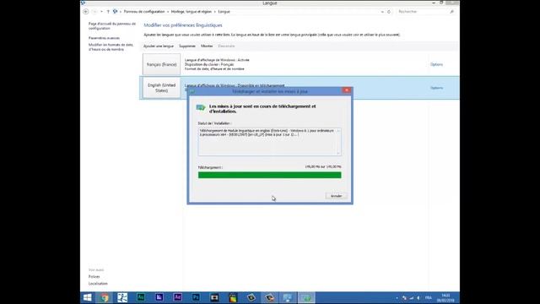Click Horloge, langue et région breadcrumb

[192, 12]
